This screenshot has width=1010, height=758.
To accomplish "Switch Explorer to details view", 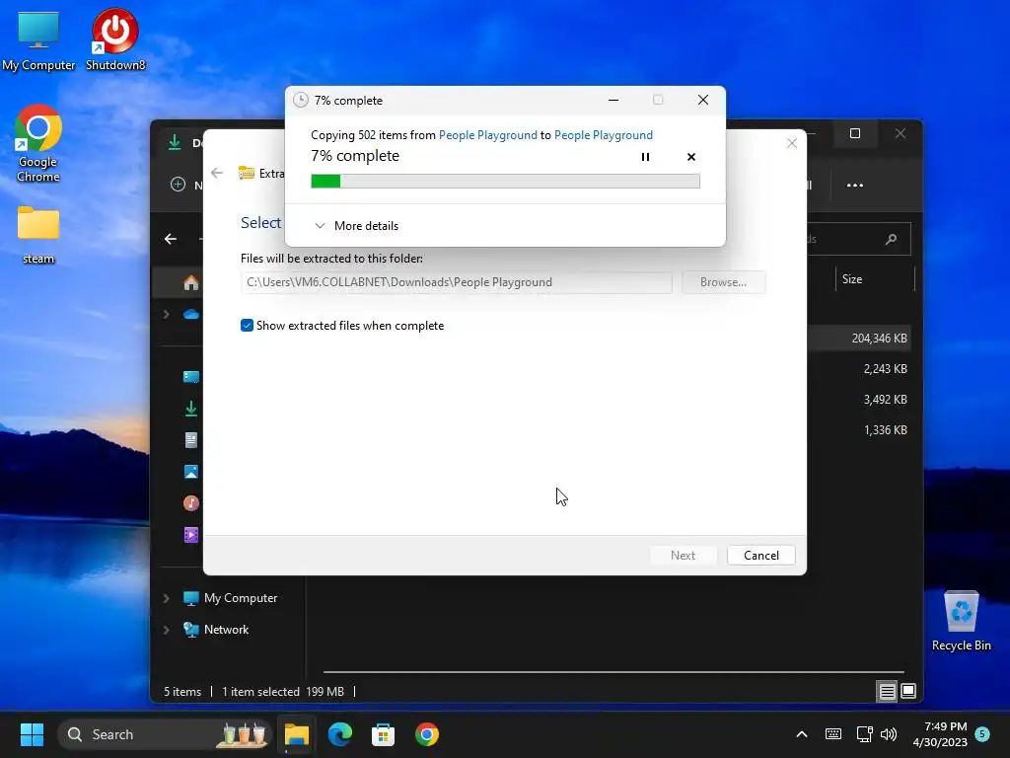I will click(887, 692).
